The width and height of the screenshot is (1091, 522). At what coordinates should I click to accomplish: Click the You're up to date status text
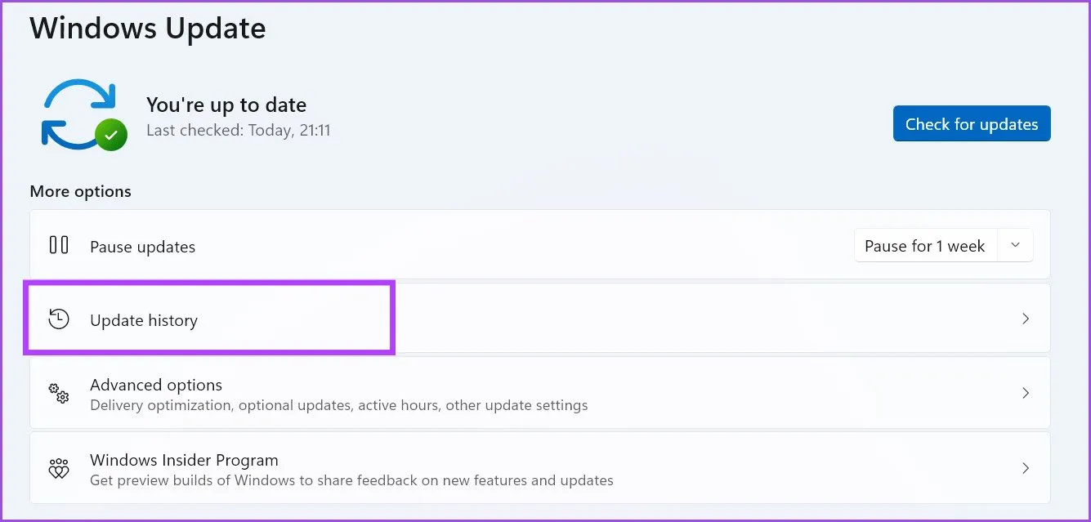[226, 105]
